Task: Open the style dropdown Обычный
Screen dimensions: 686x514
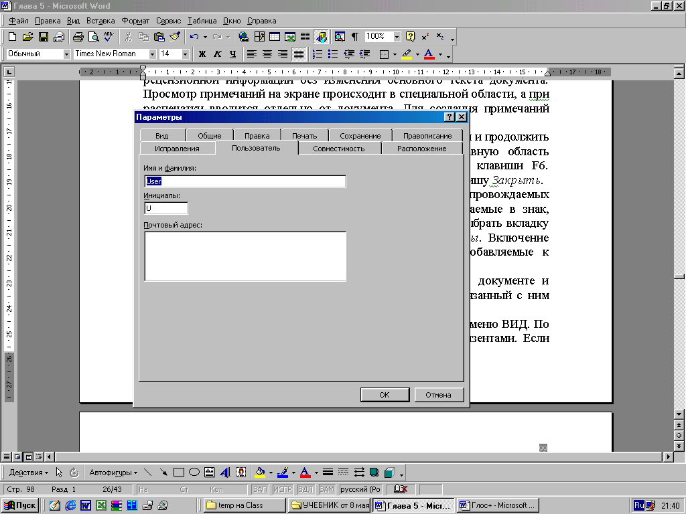Action: [x=66, y=54]
